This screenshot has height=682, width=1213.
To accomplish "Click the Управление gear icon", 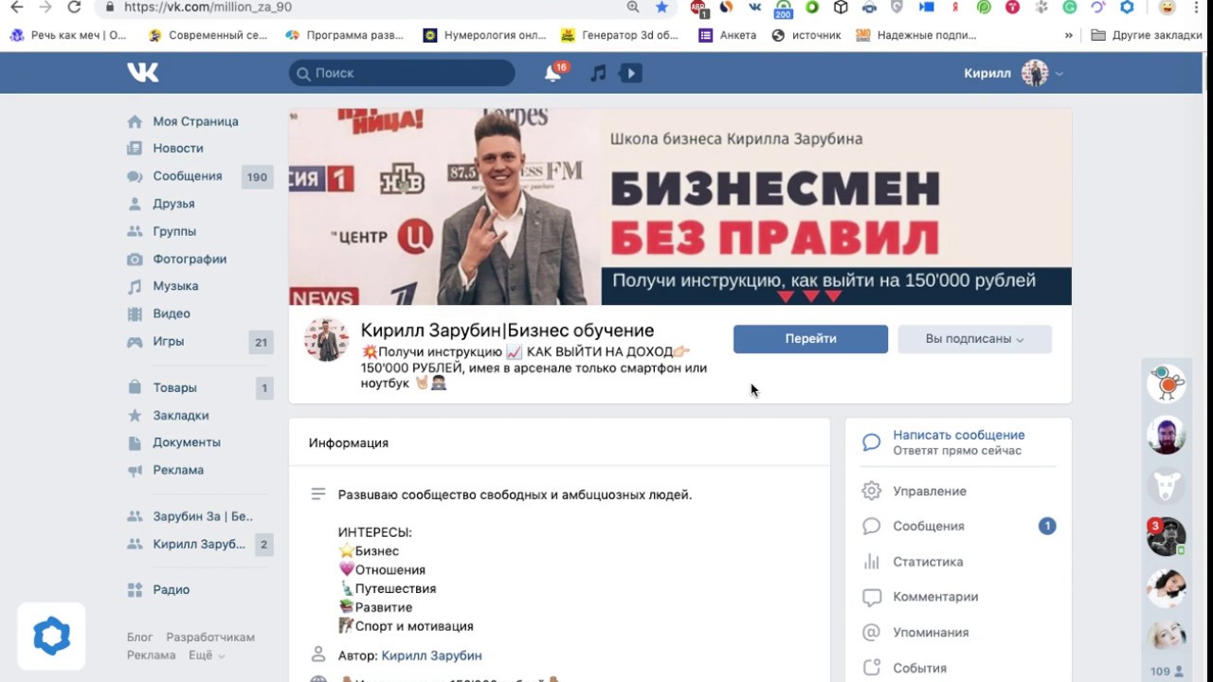I will [x=871, y=491].
